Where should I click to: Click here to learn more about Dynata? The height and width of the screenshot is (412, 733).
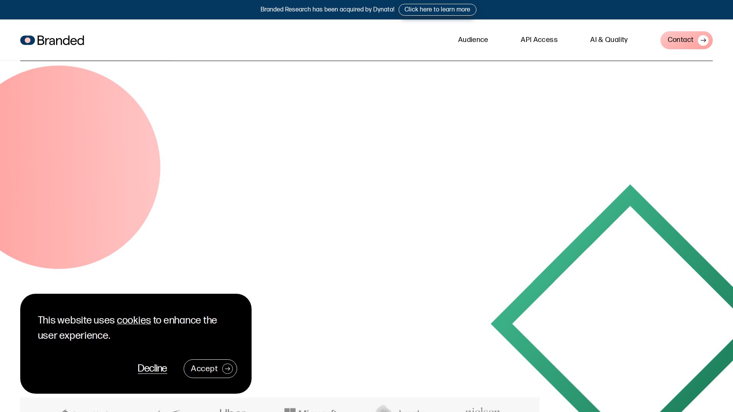tap(437, 10)
